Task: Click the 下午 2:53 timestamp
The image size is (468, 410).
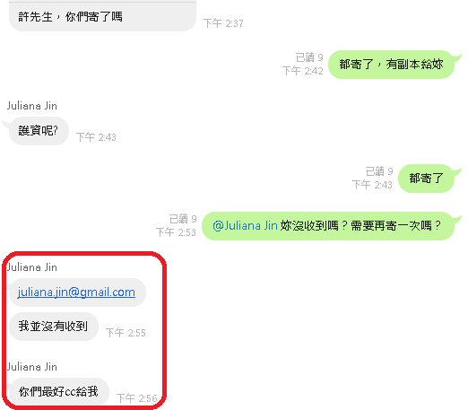Action: click(x=176, y=232)
